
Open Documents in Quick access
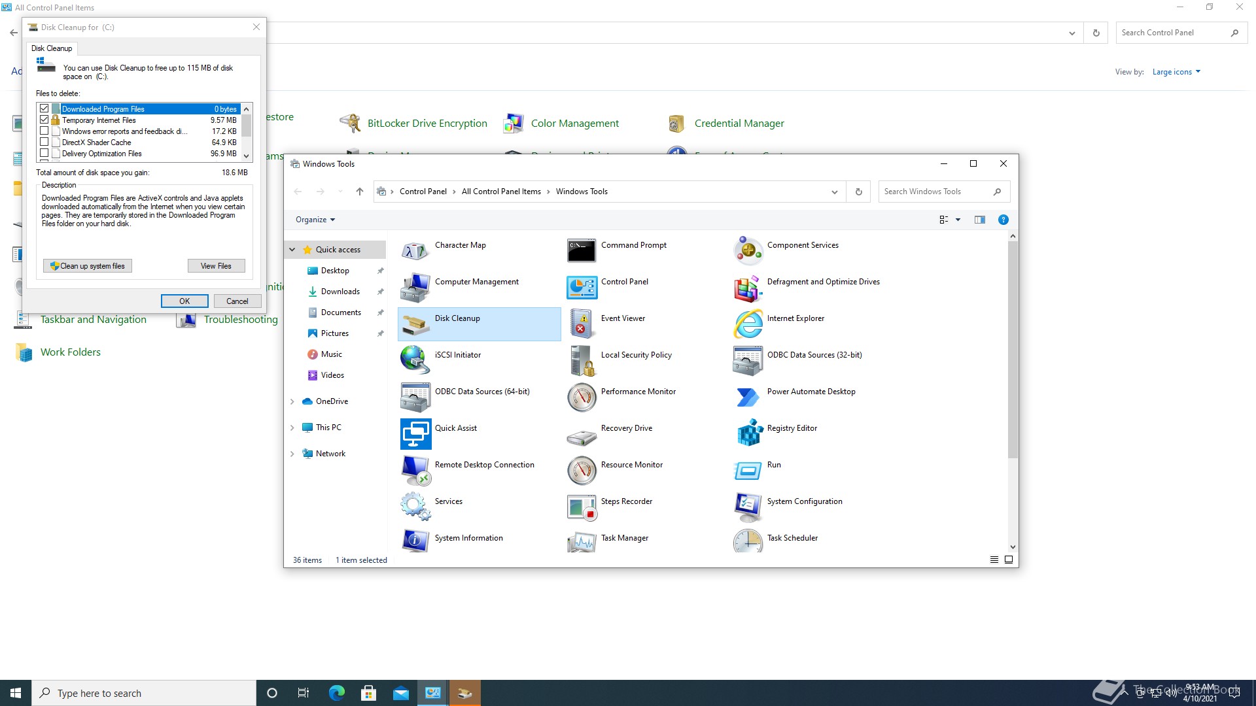[341, 312]
